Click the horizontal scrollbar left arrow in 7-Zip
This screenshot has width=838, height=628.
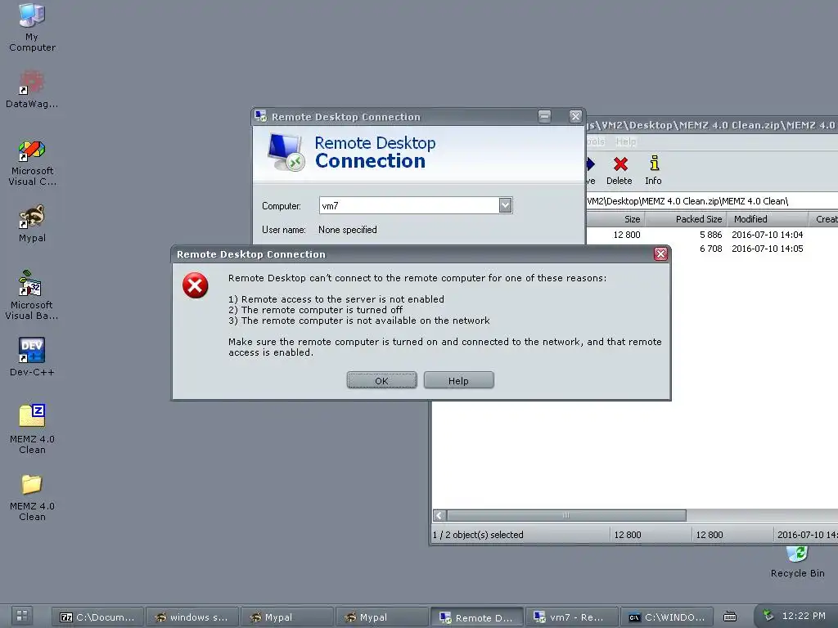[439, 515]
